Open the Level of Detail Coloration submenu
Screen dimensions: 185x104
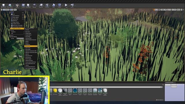[17, 27]
